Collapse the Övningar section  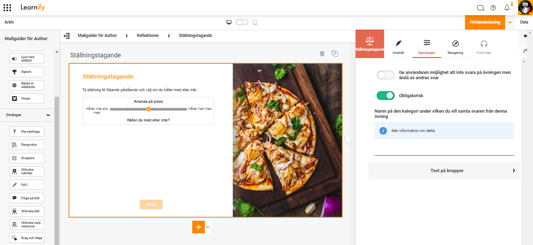tap(48, 115)
